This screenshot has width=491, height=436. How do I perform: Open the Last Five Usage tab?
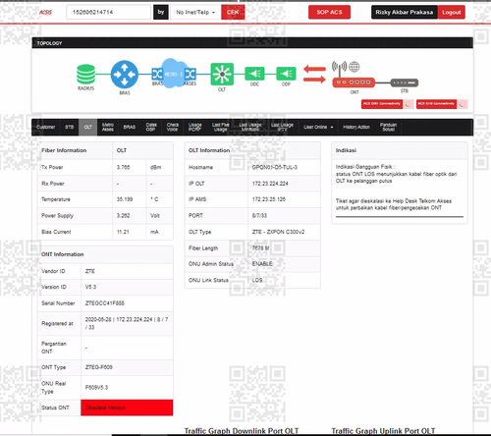[x=220, y=127]
